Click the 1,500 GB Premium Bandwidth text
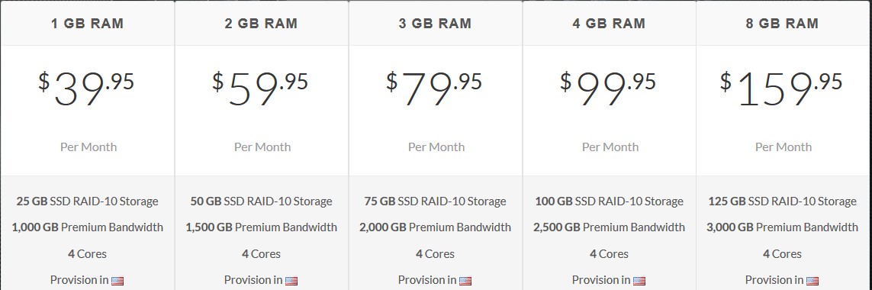The height and width of the screenshot is (290, 872). [x=262, y=227]
